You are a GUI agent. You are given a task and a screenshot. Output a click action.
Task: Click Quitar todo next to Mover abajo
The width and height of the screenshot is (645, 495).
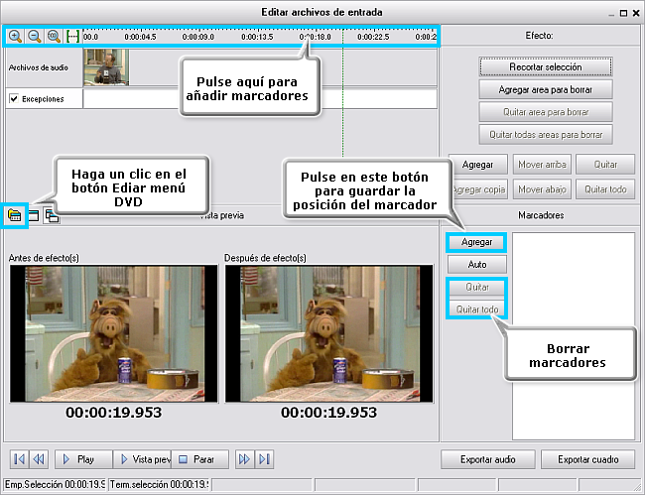(x=605, y=189)
